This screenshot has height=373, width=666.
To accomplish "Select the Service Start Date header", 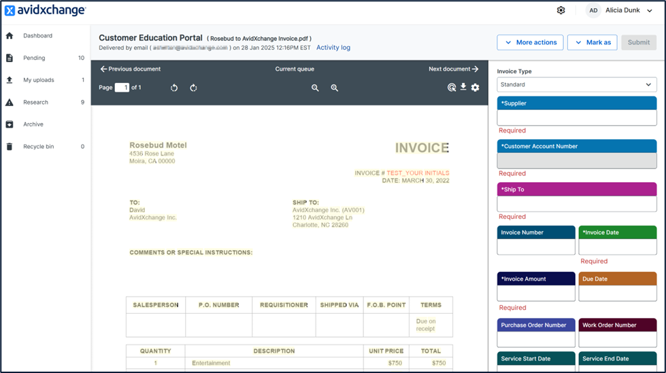I will pyautogui.click(x=536, y=359).
